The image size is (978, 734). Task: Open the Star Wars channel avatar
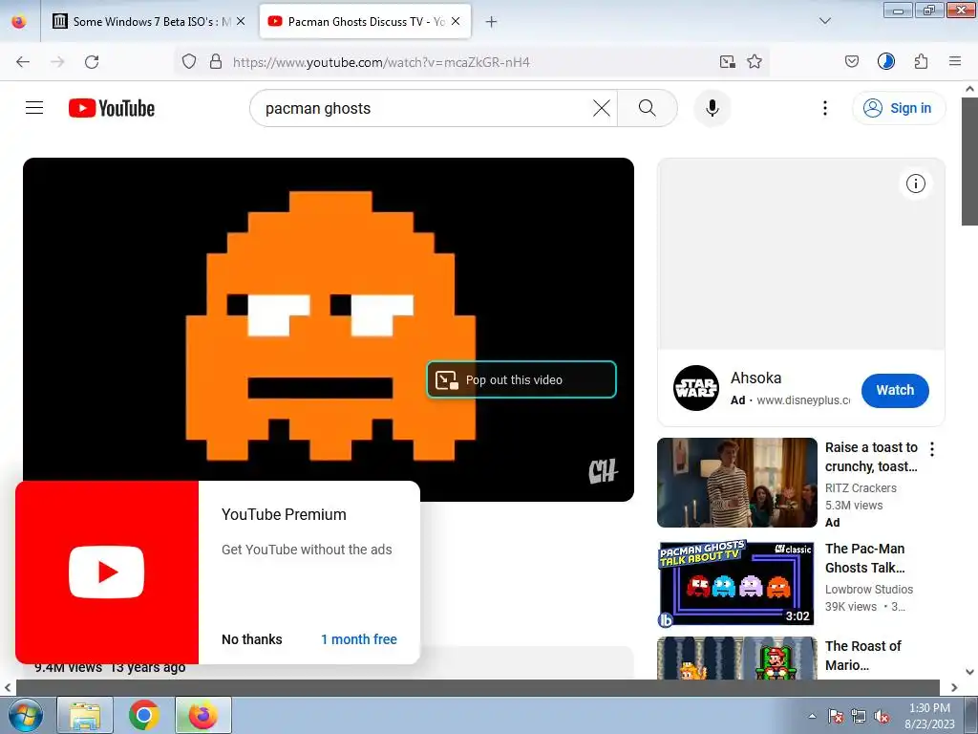696,388
